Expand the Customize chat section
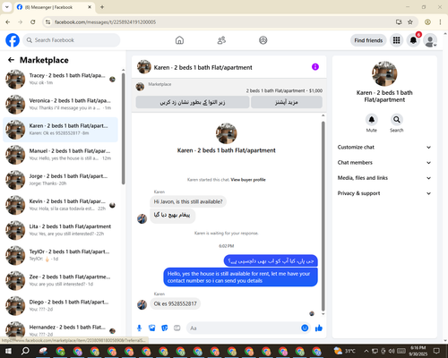 click(x=384, y=147)
